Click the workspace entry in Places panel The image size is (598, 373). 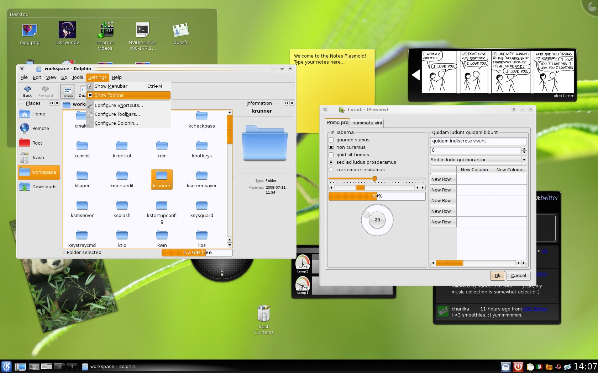coord(39,172)
